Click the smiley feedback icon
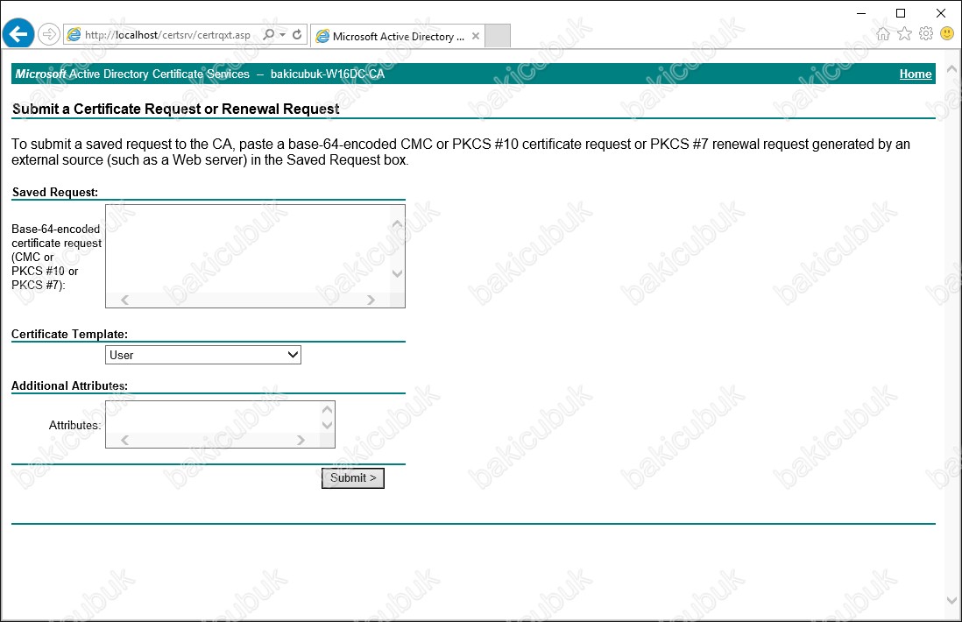 [x=947, y=34]
